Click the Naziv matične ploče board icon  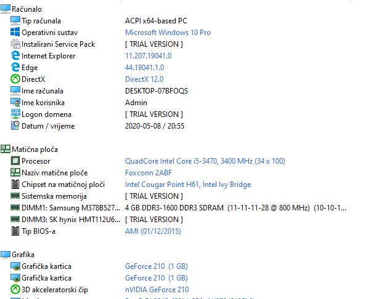pyautogui.click(x=15, y=173)
